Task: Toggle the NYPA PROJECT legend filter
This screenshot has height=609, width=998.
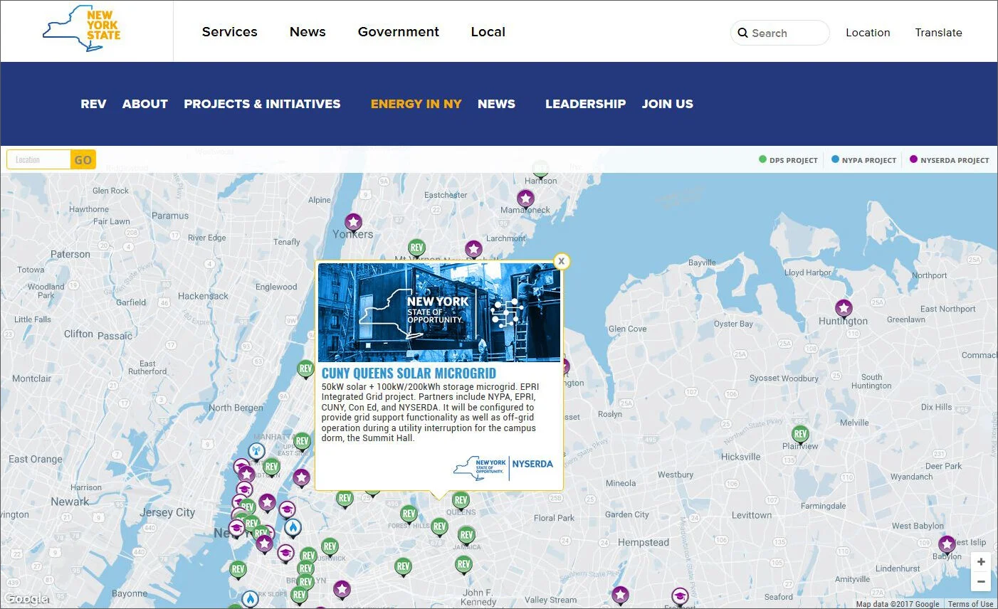Action: coord(864,160)
